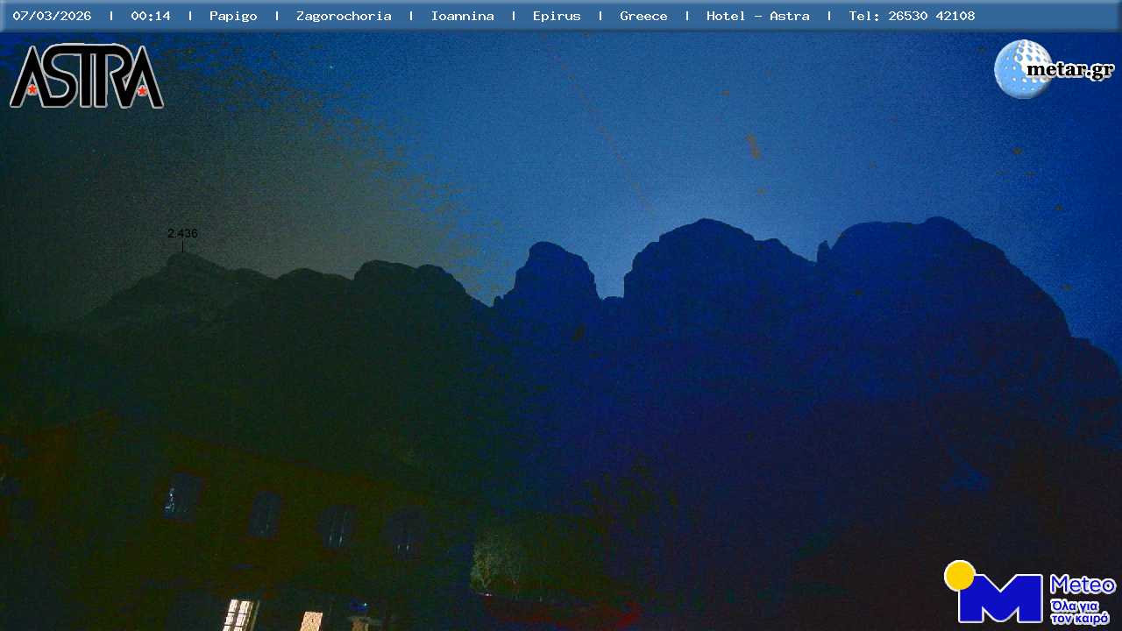The height and width of the screenshot is (631, 1122).
Task: Click the yellow sun circle in Meteo logo
Action: (960, 576)
